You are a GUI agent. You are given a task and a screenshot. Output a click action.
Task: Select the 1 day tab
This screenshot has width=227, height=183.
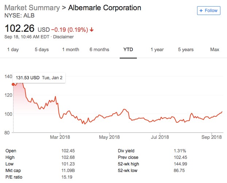tap(13, 50)
